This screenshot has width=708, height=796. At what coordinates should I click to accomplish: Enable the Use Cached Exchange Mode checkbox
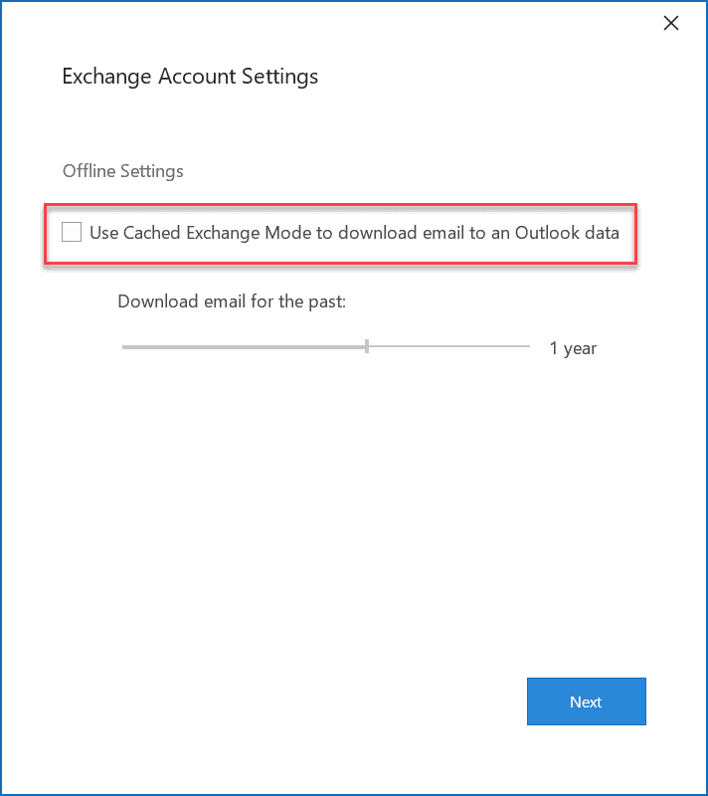coord(72,233)
